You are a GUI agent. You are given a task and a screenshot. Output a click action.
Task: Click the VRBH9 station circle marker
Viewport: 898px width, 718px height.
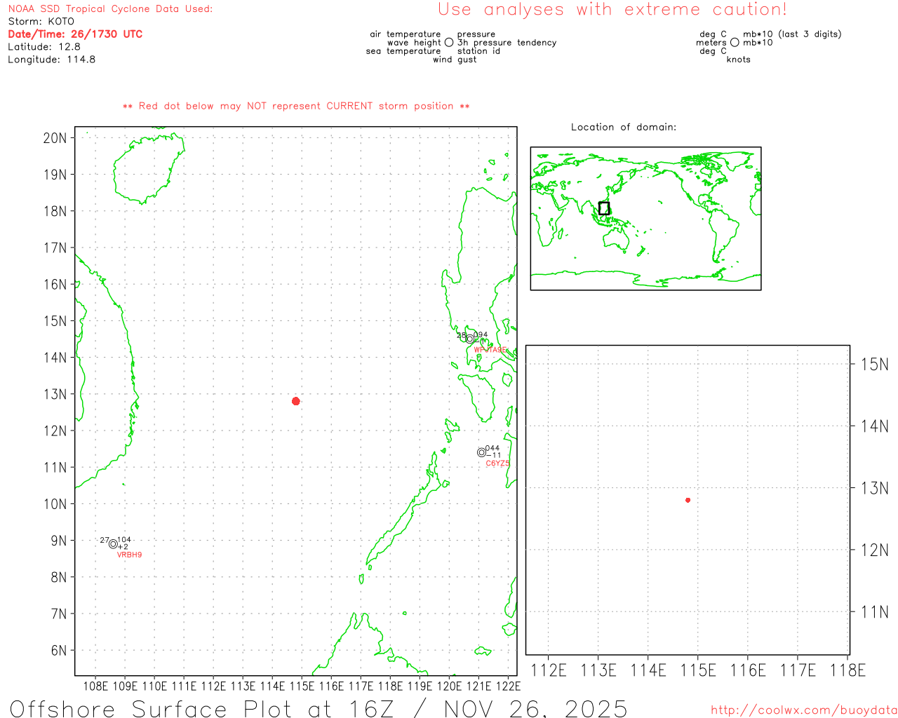pos(113,544)
